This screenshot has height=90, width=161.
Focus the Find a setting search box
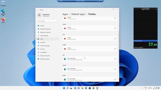[48, 21]
